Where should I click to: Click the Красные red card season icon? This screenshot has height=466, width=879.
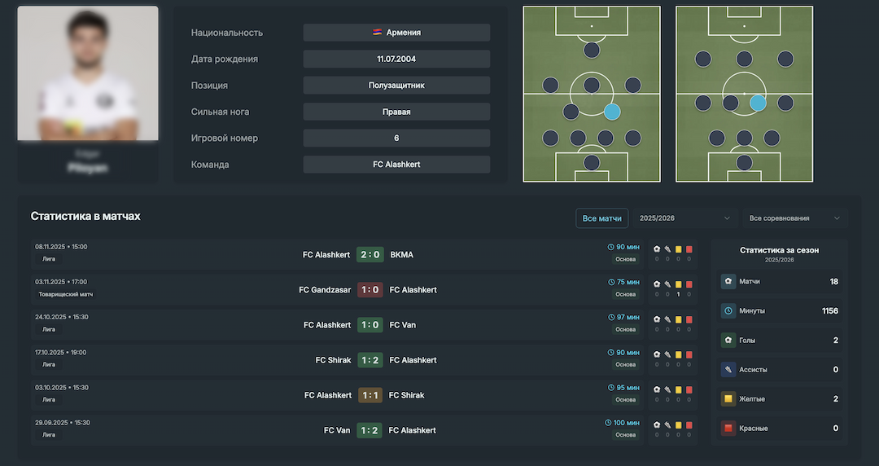pyautogui.click(x=728, y=429)
